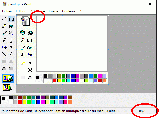Image resolution: width=163 pixels, height=120 pixels.
Task: Select dark purple in color box above status bar
Action: (x=43, y=98)
